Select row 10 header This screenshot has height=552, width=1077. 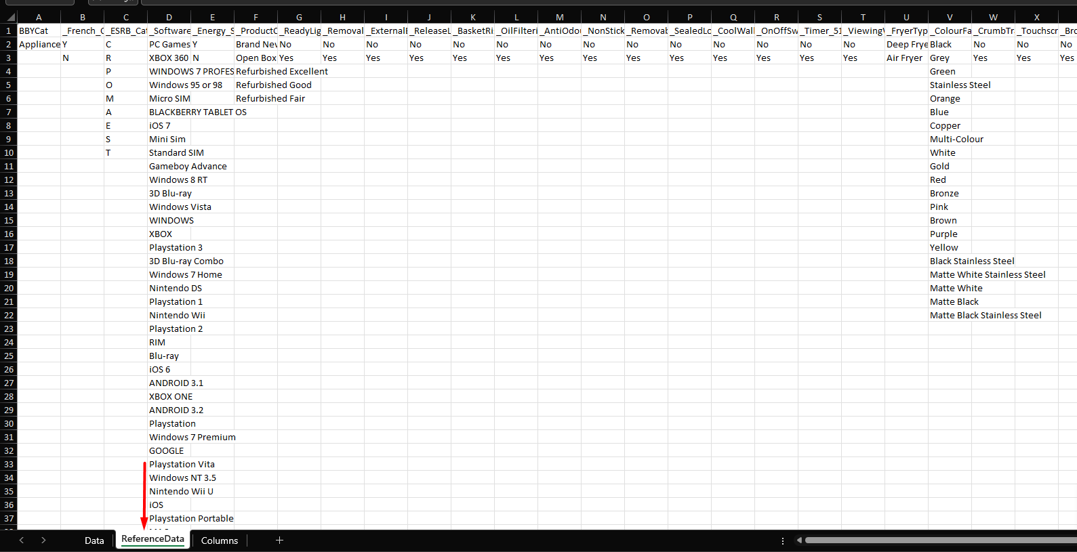(9, 152)
